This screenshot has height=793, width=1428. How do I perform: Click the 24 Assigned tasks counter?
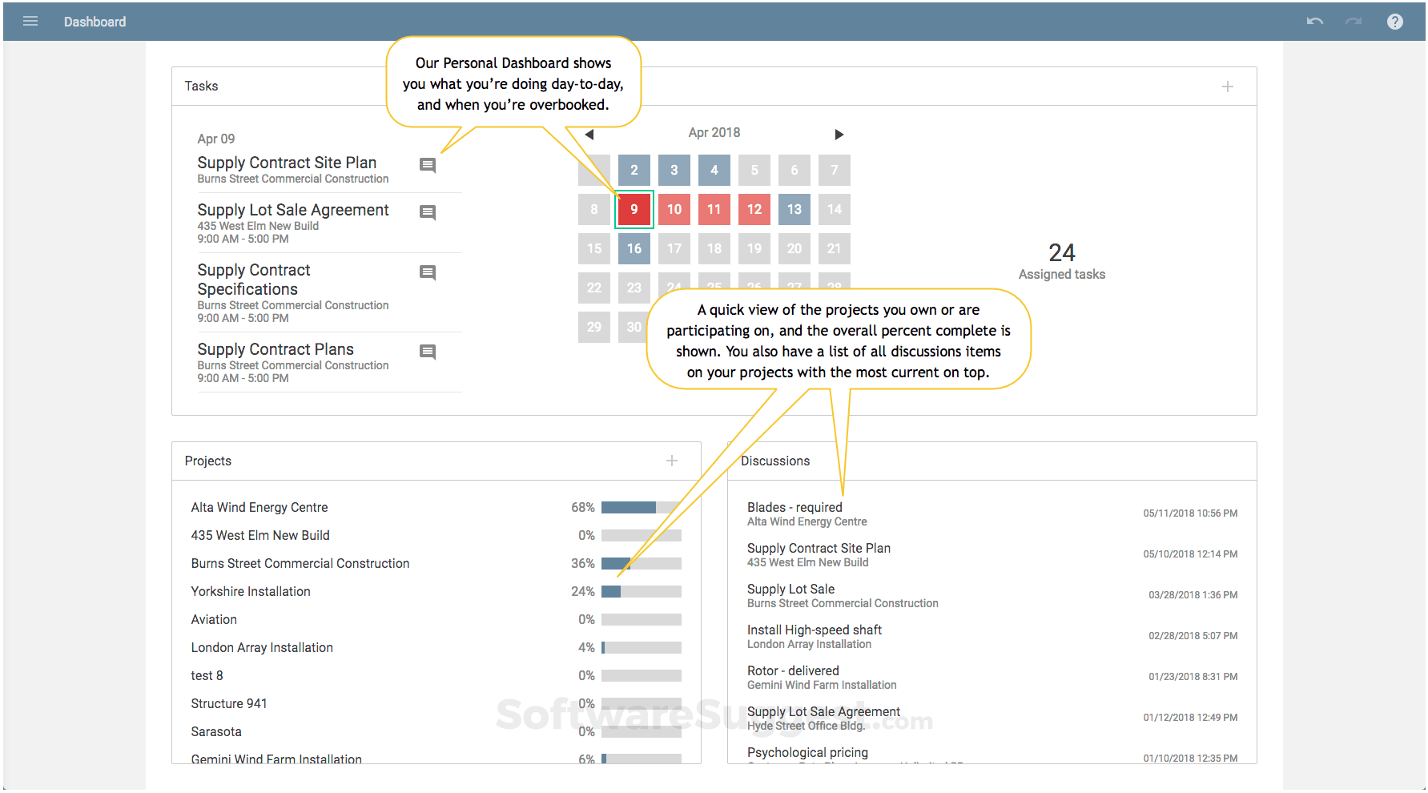[1061, 261]
